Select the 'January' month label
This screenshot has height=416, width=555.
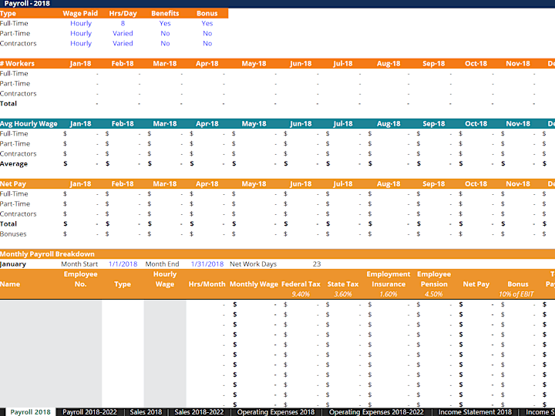pyautogui.click(x=13, y=264)
